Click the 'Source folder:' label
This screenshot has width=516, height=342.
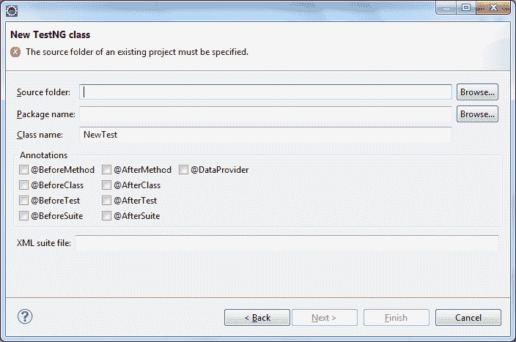(x=43, y=92)
